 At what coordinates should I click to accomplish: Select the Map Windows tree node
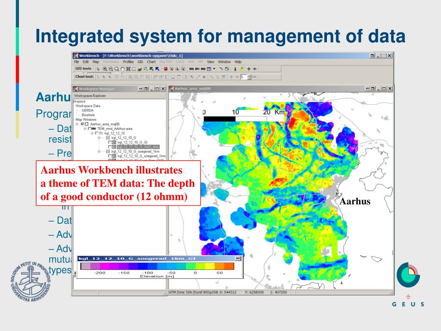pos(86,120)
